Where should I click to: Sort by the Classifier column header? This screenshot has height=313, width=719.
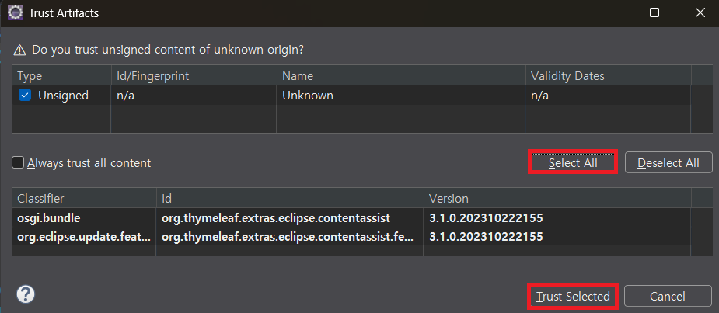pyautogui.click(x=85, y=198)
